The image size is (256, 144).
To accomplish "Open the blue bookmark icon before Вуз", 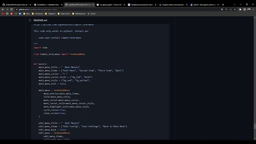I will coord(20,14).
